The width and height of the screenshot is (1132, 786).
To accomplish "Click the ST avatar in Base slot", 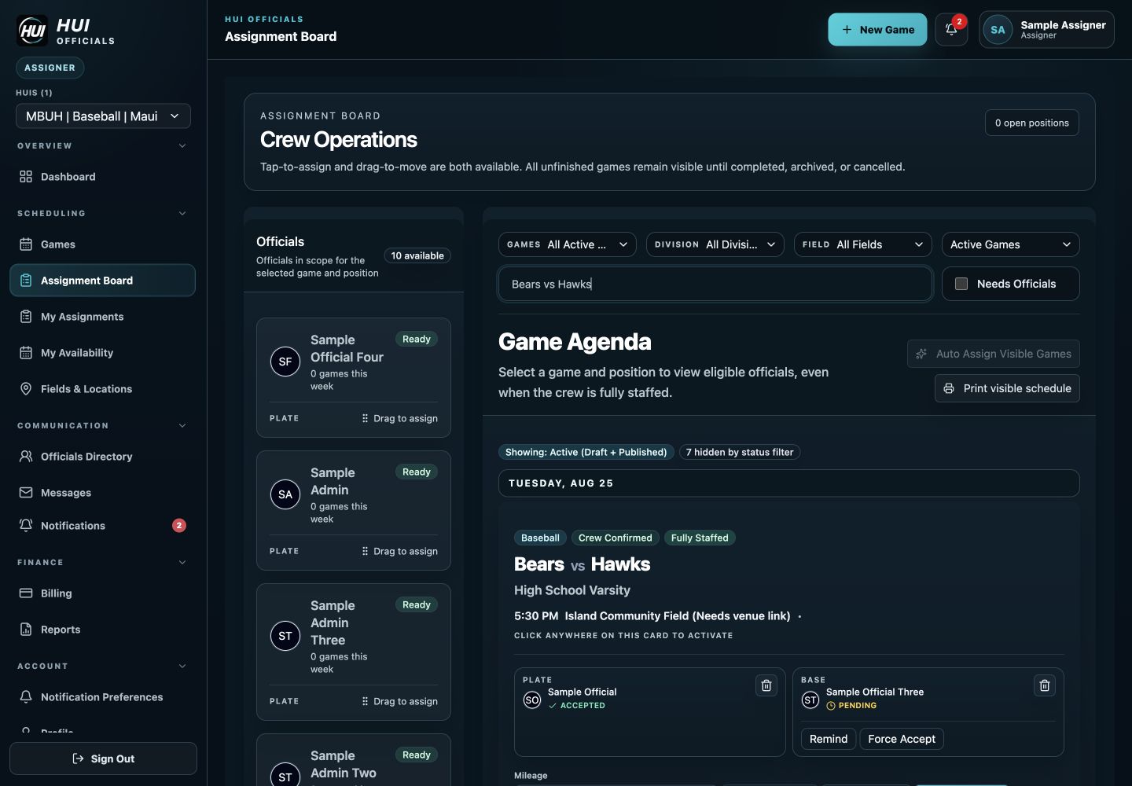I will (810, 700).
